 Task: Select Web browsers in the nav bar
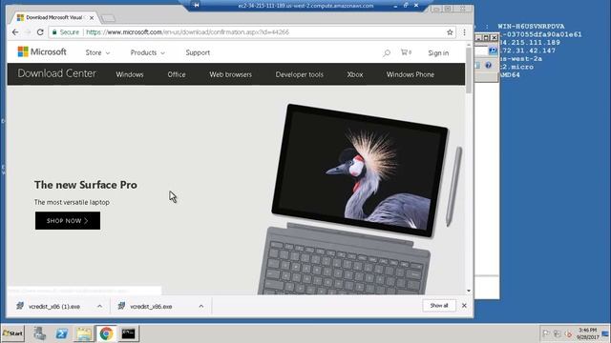(x=230, y=74)
